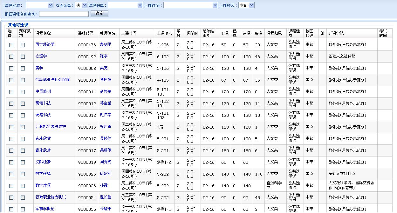Tick the 选课 checkbox for 中国篆刻

point(11,92)
